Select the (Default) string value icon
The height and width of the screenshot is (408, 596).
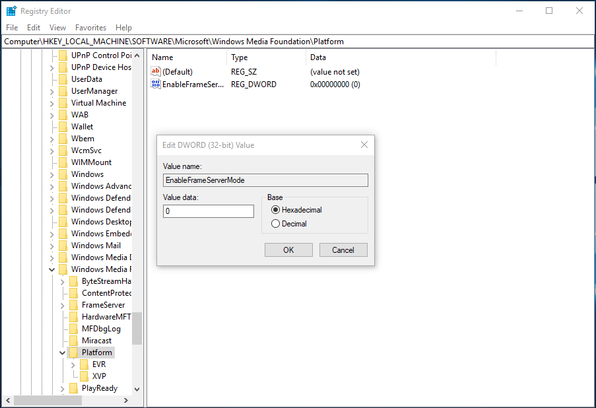156,72
